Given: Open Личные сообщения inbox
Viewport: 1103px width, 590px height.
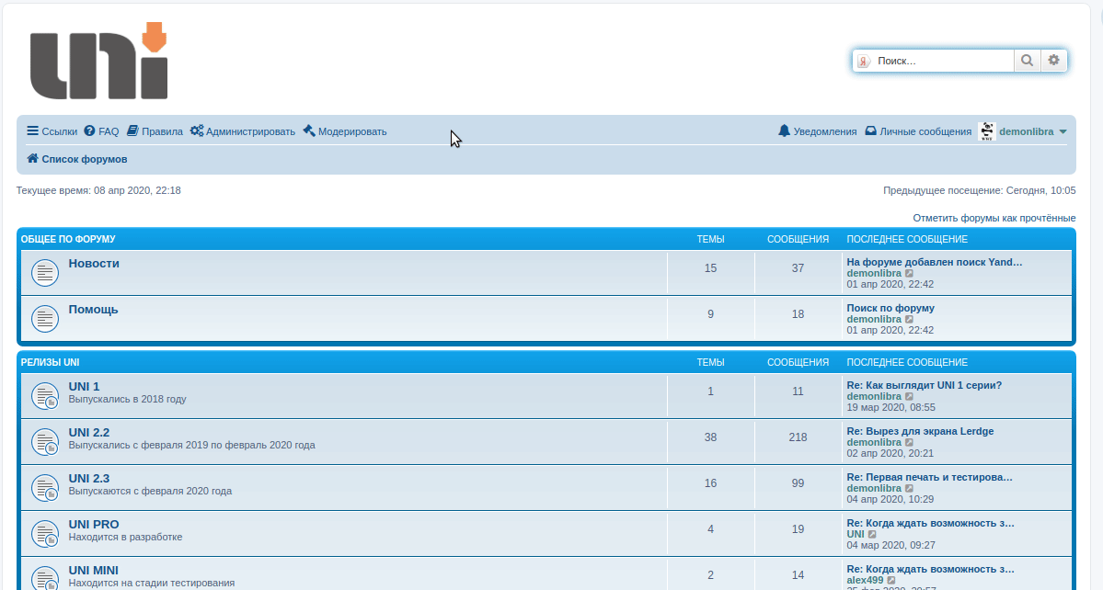Looking at the screenshot, I should tap(918, 131).
